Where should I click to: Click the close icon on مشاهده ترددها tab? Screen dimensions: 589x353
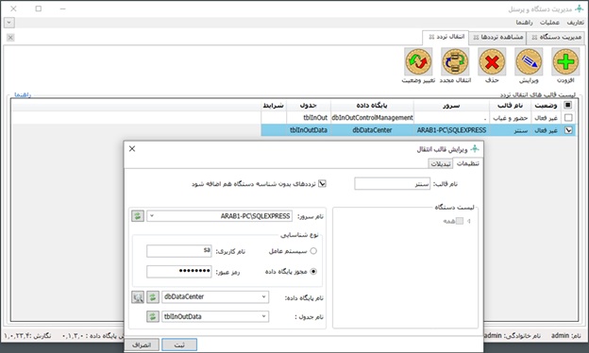(476, 37)
